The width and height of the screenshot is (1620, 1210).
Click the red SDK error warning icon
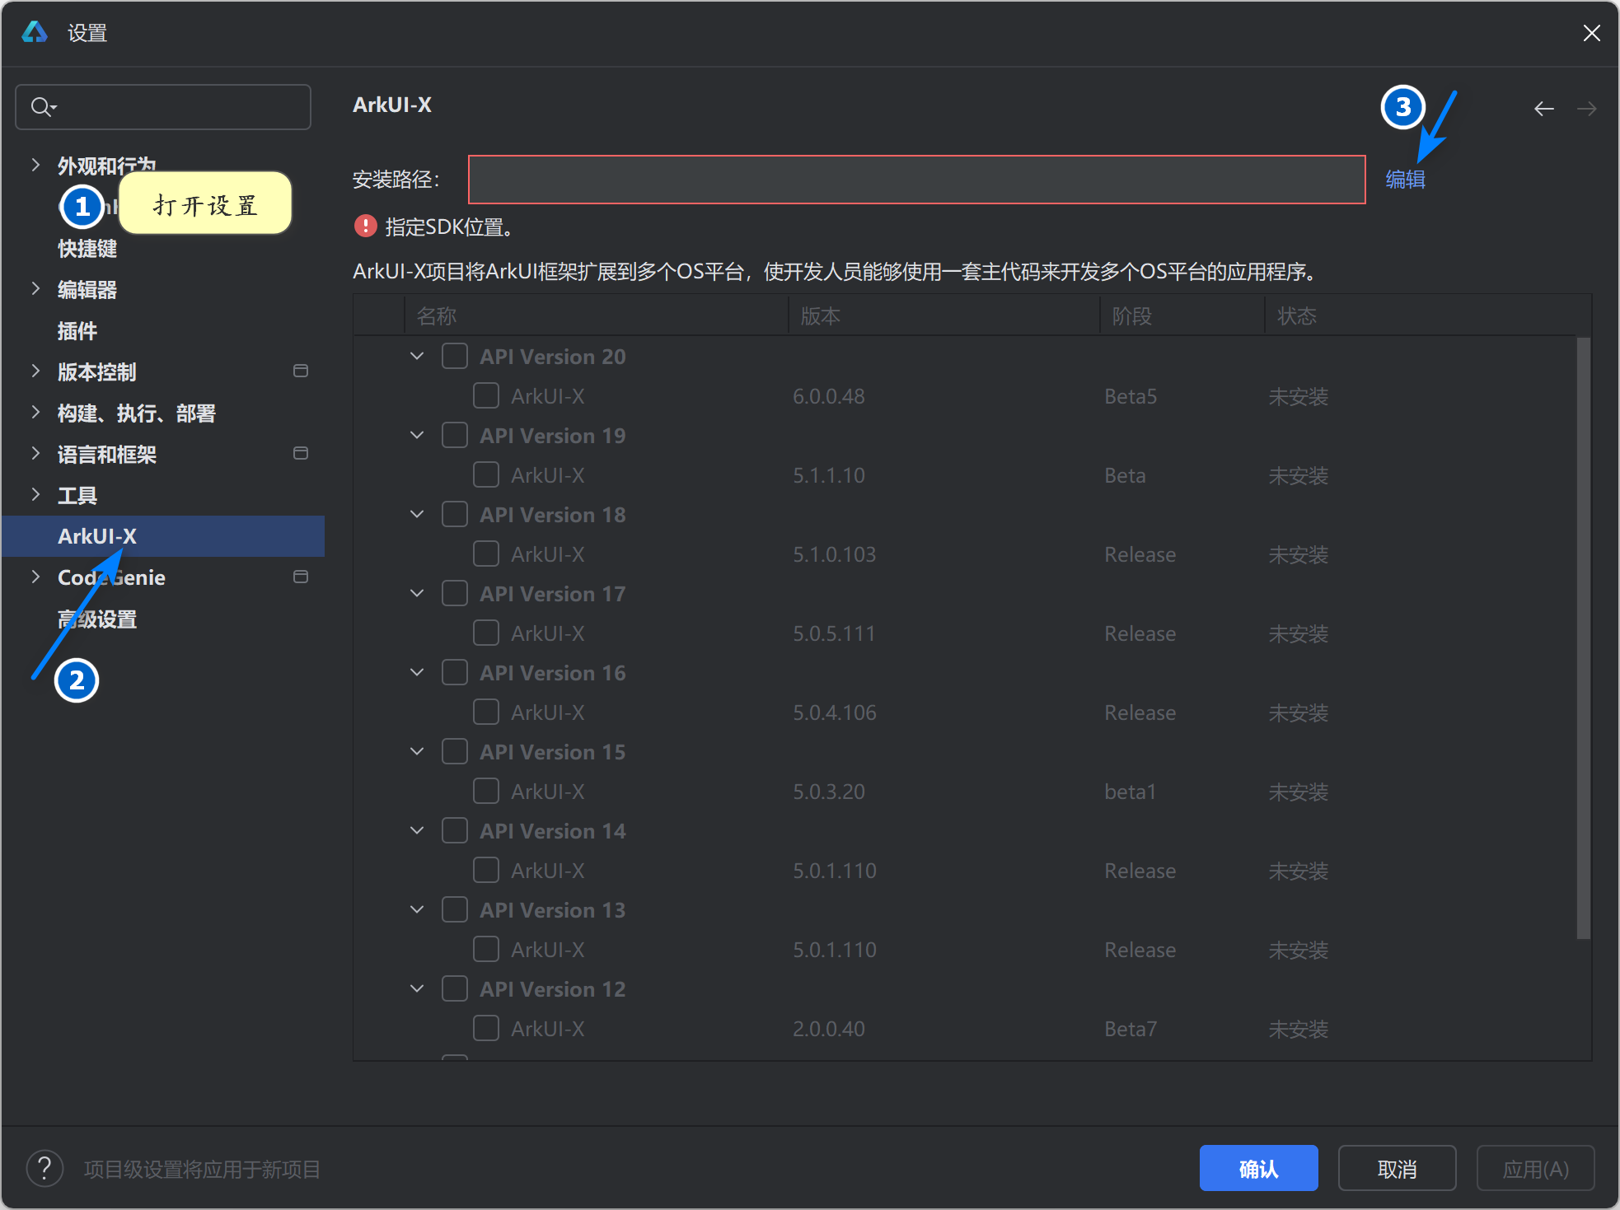tap(365, 227)
